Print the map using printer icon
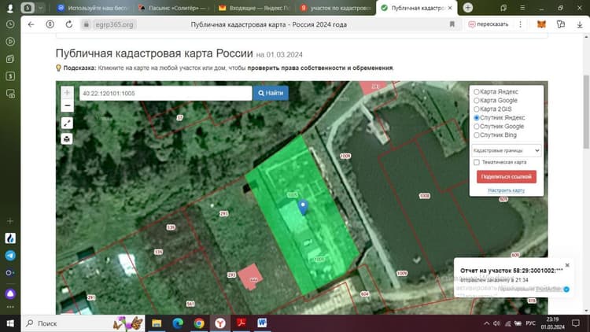This screenshot has width=590, height=332. coord(67,139)
